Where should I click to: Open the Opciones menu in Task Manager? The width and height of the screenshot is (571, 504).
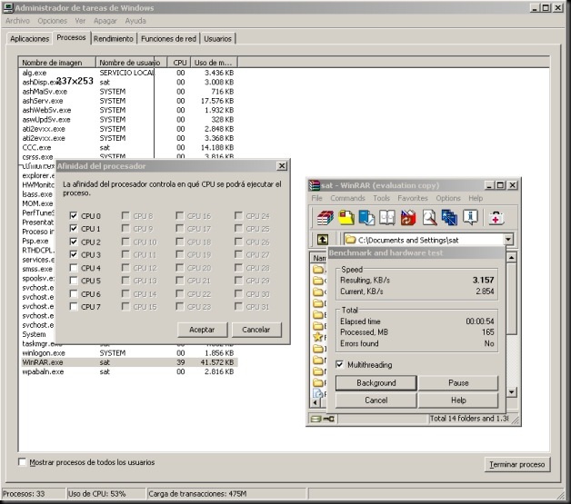53,21
